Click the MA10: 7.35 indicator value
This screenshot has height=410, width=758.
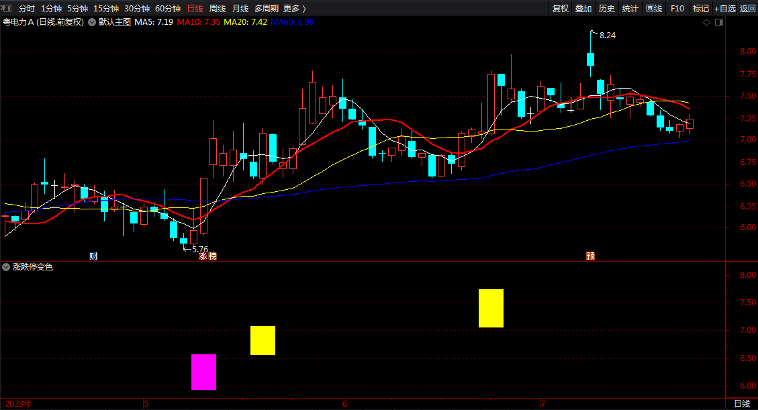[x=199, y=22]
